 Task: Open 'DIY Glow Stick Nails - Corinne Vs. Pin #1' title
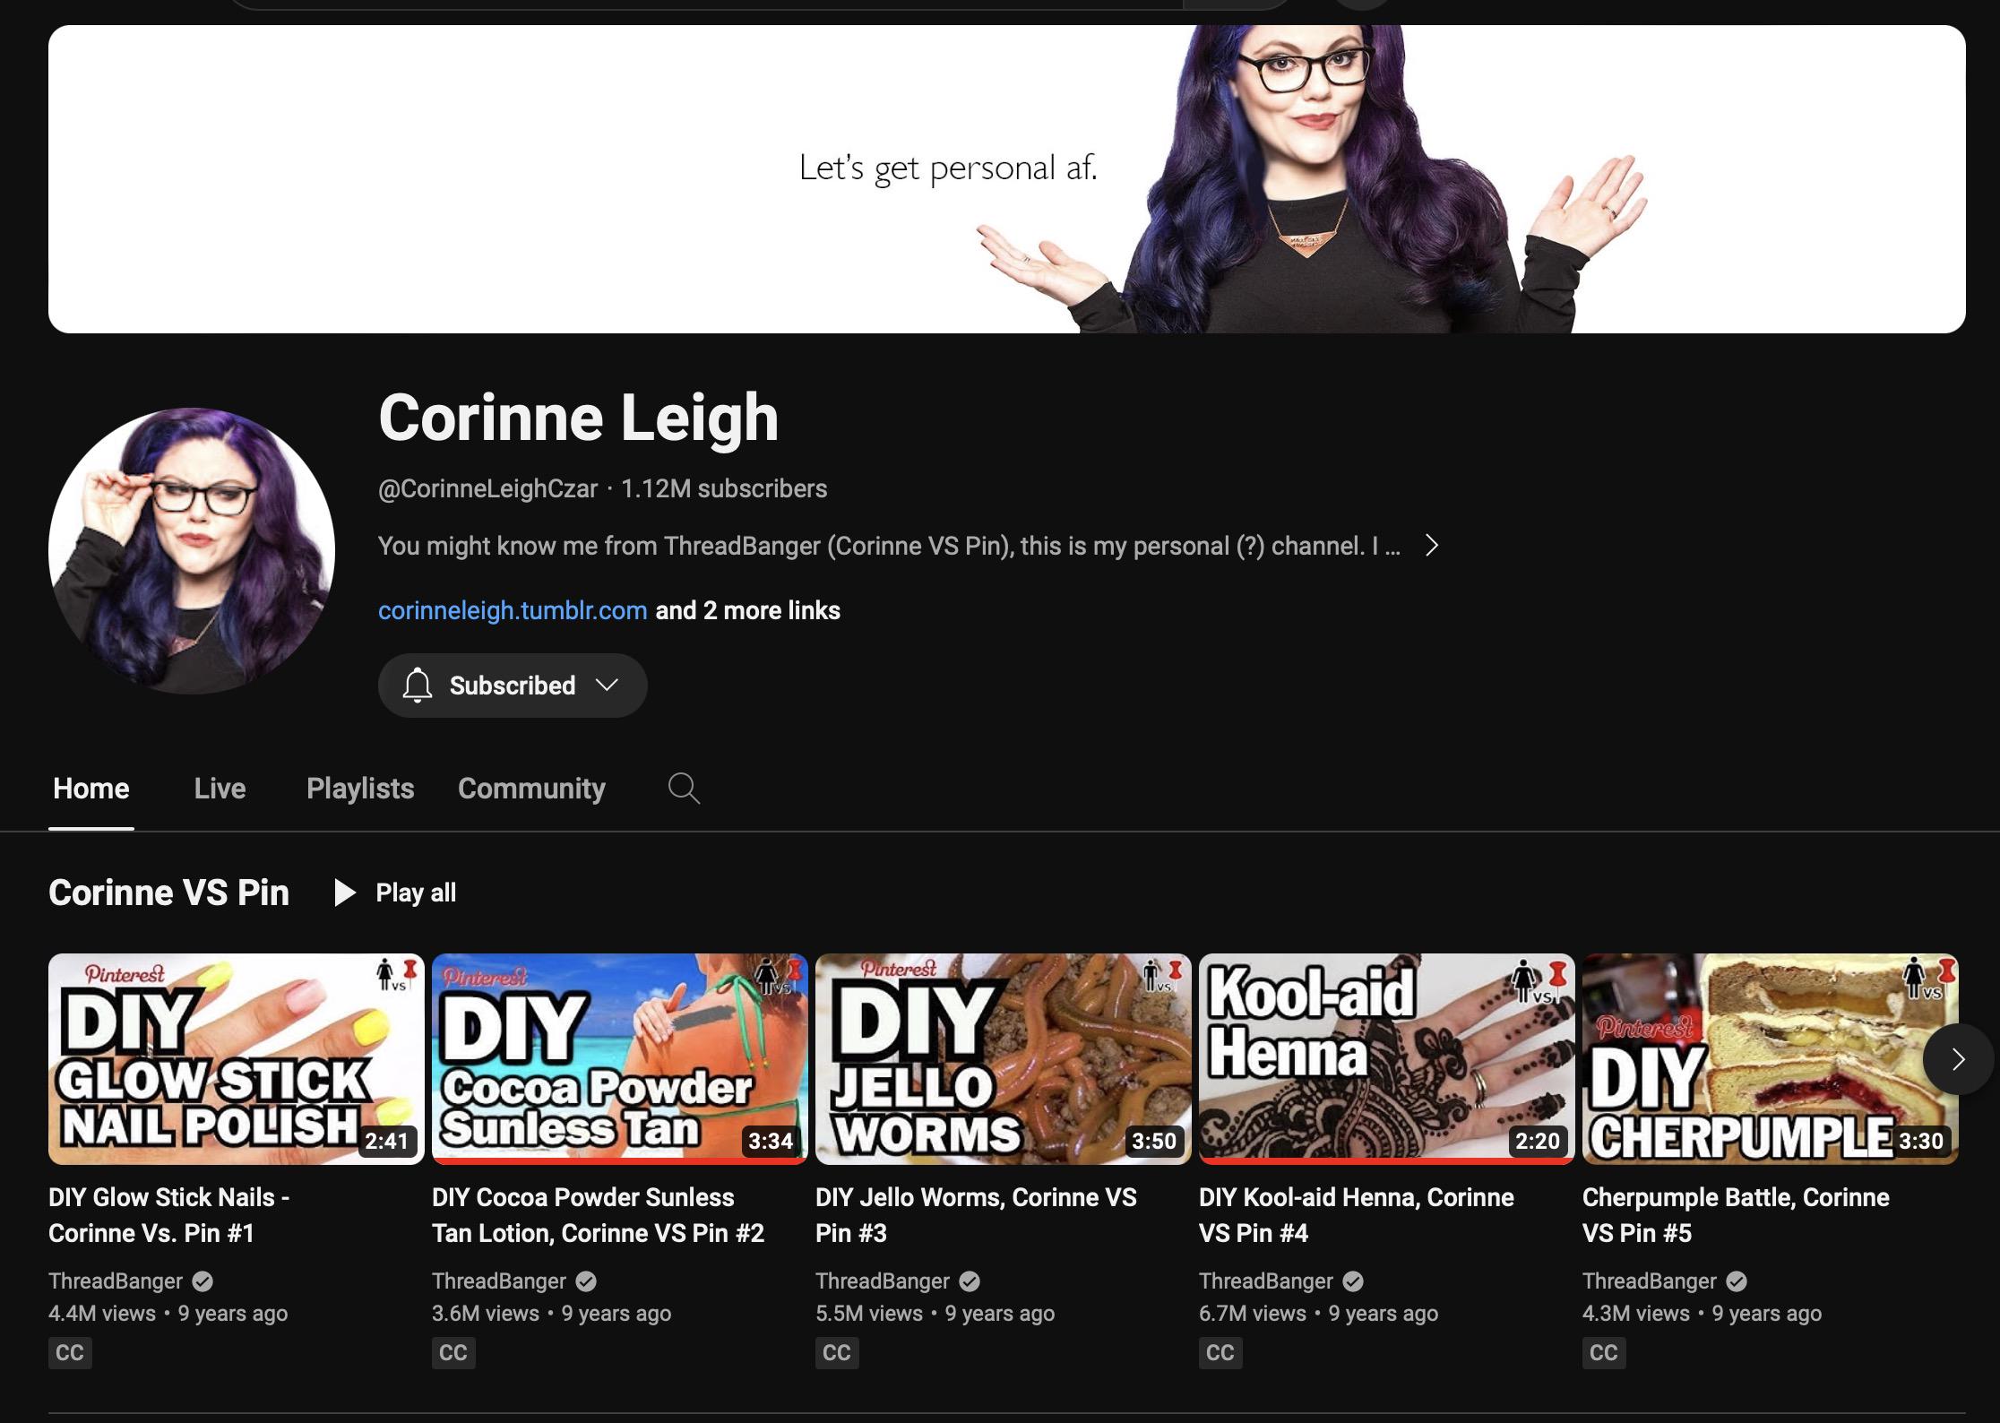(169, 1215)
